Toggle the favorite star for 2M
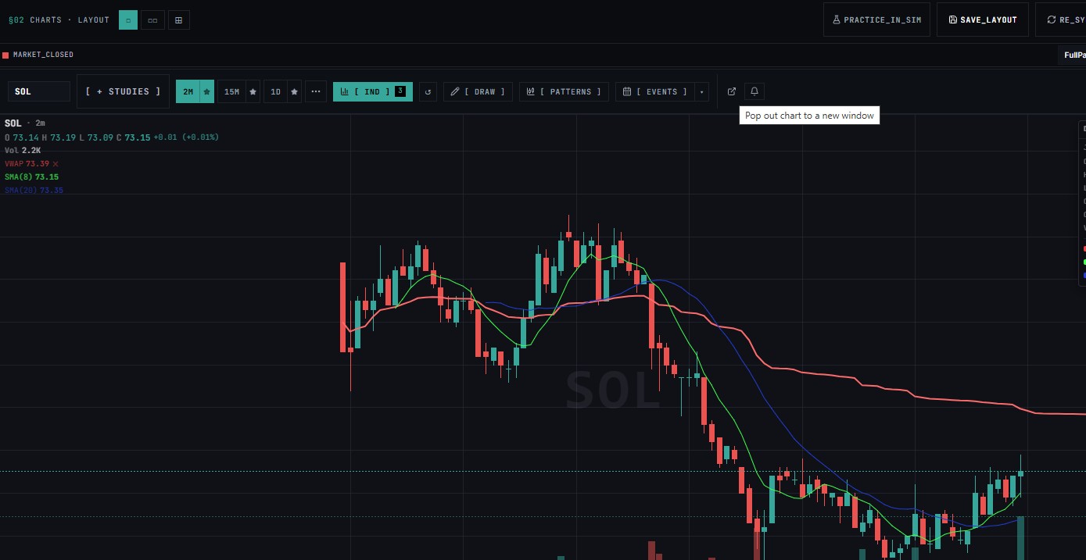 [206, 91]
